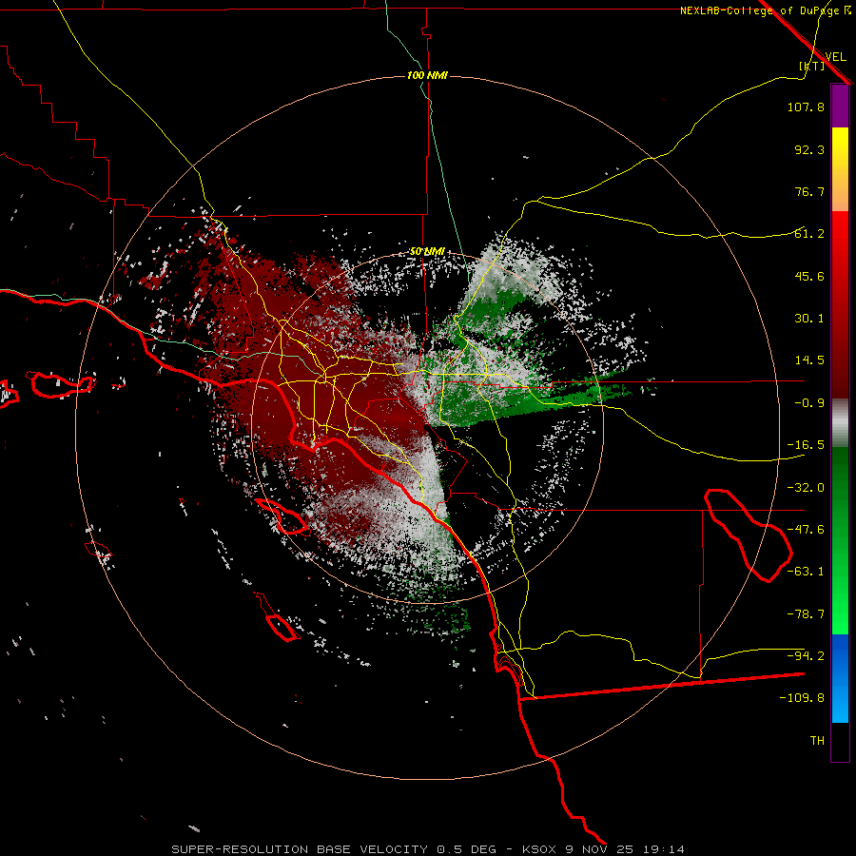Click the 45.6 velocity scale value
This screenshot has width=856, height=856.
[x=809, y=276]
